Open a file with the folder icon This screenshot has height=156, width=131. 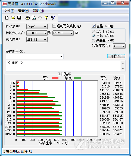click(13, 18)
